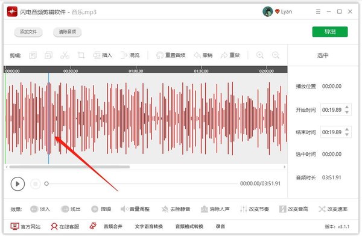Screen dimensions: 362x237
Task: Click the scrollbar left arrow under waveform
Action: click(7, 167)
